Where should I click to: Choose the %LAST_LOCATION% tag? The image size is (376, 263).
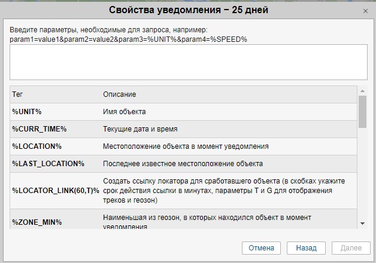click(x=48, y=164)
